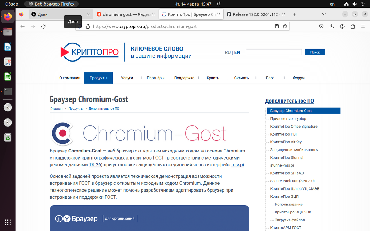Open LibreOffice Writer in the dock
370x231 pixels.
(x=8, y=47)
